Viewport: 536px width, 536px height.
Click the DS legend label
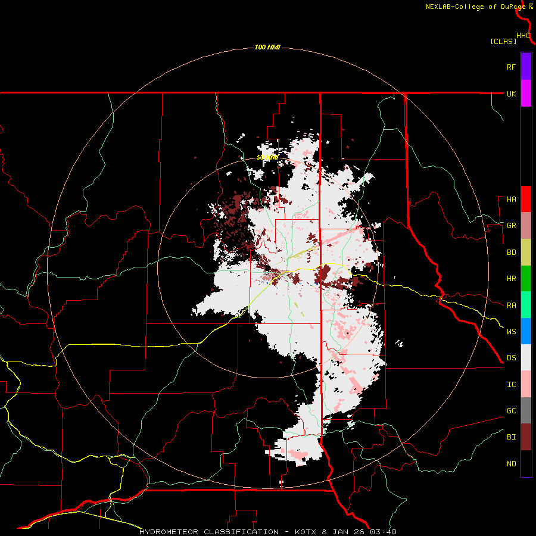(x=511, y=358)
